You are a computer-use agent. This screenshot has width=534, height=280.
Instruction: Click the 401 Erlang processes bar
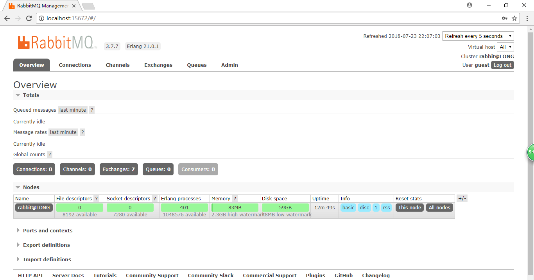click(x=185, y=208)
